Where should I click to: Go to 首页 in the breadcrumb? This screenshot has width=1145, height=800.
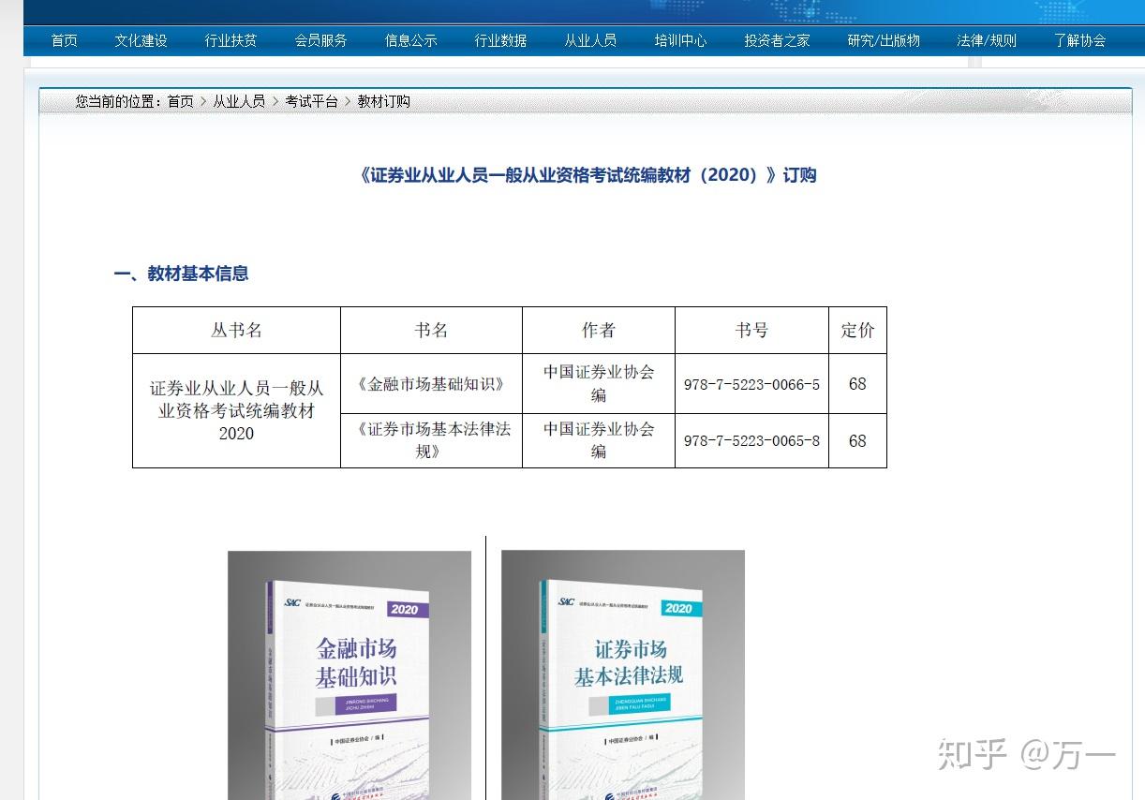pyautogui.click(x=181, y=101)
